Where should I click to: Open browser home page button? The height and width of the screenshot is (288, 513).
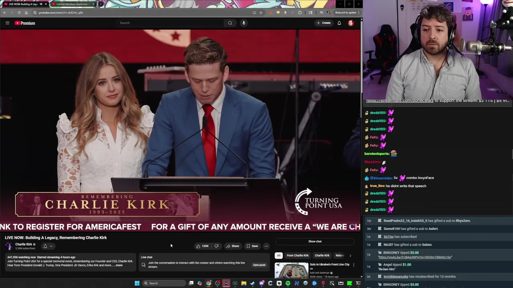[x=26, y=12]
